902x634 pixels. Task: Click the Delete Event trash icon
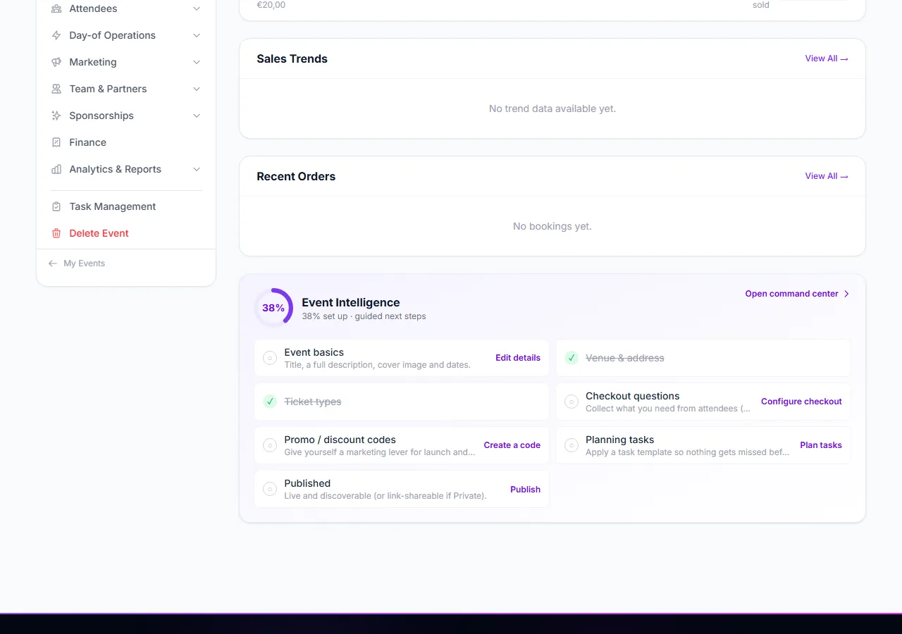point(56,233)
